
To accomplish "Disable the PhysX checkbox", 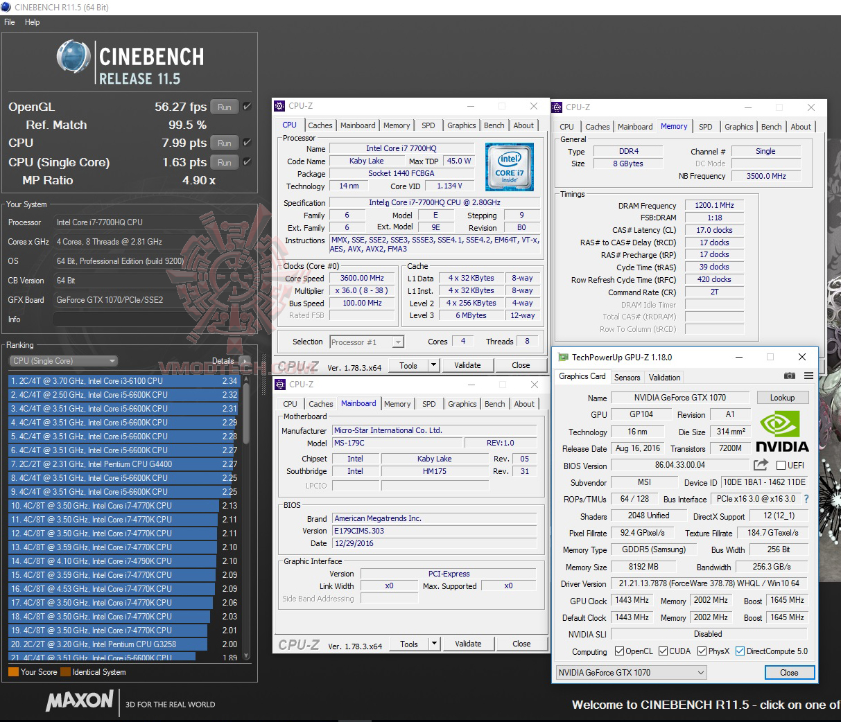I will point(702,651).
